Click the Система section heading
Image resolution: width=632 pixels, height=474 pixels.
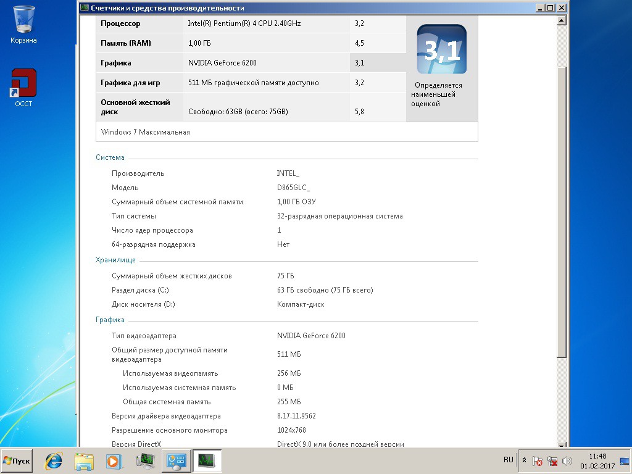(x=110, y=157)
